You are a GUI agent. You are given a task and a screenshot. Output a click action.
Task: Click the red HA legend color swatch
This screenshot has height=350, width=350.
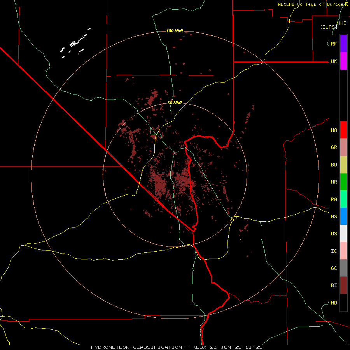[343, 130]
